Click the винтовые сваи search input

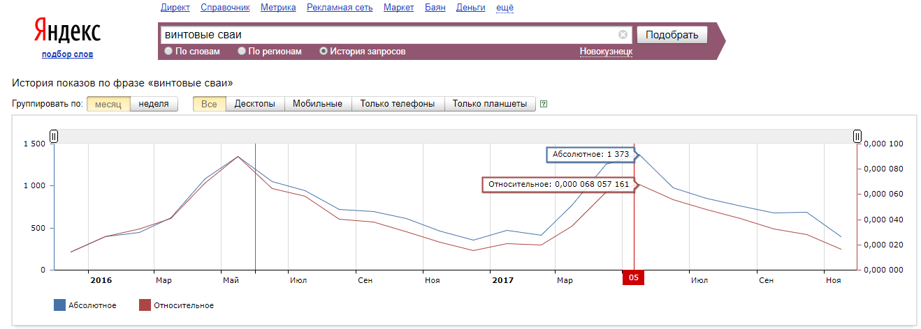[389, 35]
